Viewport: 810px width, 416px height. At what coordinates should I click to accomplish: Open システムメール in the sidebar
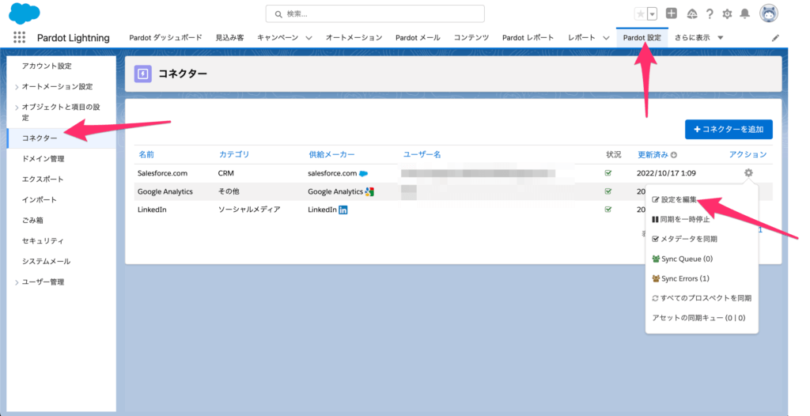[x=46, y=262]
